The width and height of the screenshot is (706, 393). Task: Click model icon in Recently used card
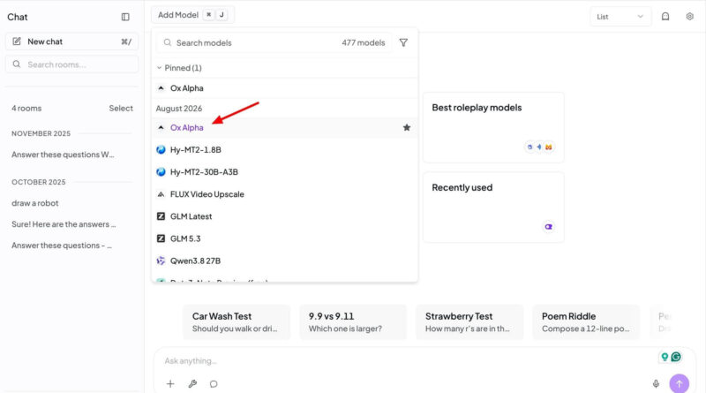548,227
